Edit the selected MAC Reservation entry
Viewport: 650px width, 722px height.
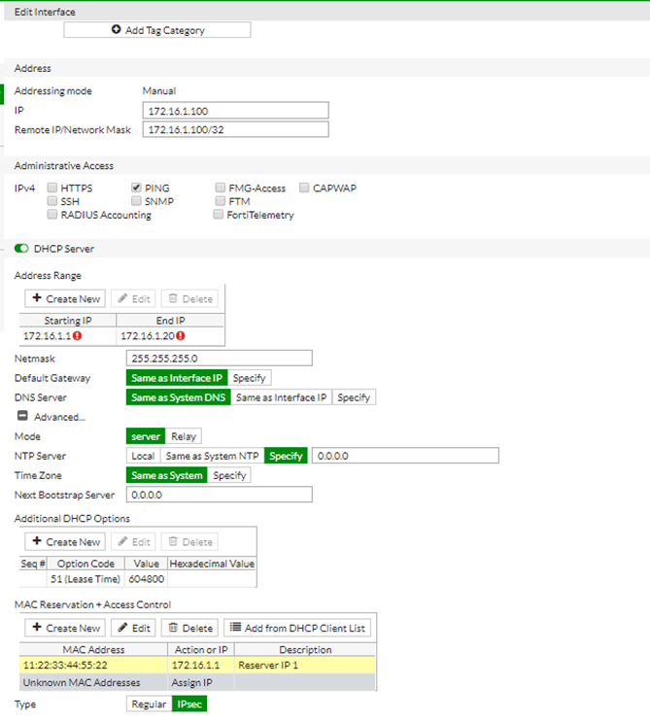133,628
